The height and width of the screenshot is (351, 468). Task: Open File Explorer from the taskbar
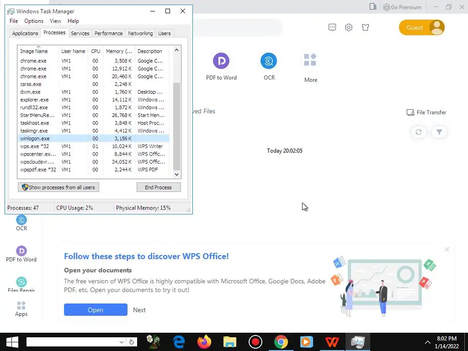tap(229, 342)
